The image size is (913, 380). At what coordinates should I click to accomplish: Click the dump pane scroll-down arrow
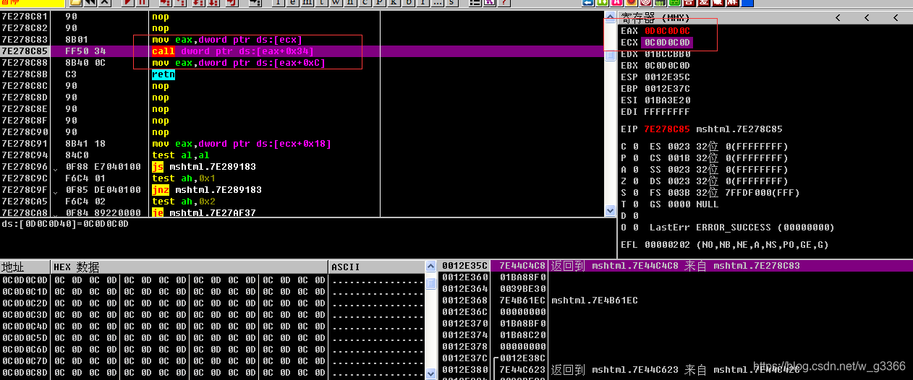click(431, 373)
